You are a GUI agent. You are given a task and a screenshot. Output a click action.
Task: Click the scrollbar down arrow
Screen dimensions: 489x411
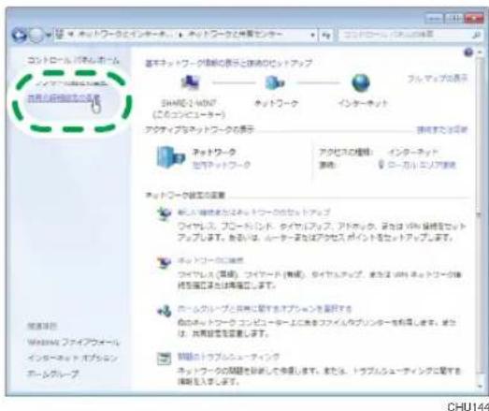[x=480, y=387]
